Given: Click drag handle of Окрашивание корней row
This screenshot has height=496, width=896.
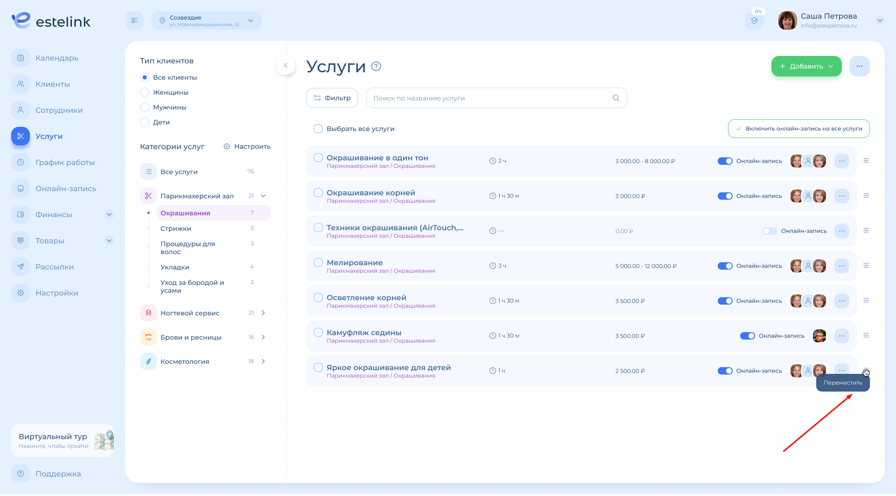Looking at the screenshot, I should click(866, 196).
